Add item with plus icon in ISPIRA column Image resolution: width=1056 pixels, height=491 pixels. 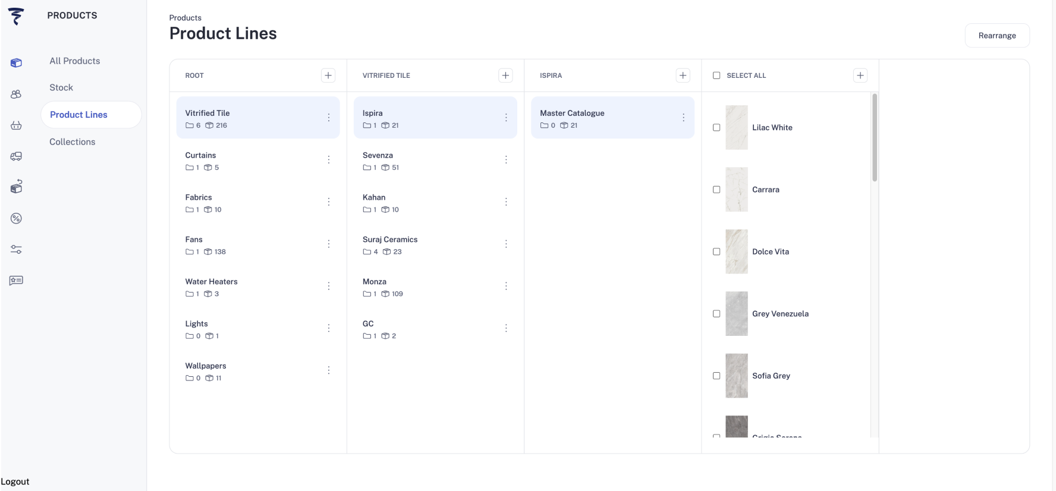[x=683, y=75]
